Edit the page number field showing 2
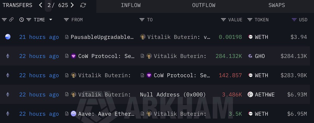 pos(49,5)
